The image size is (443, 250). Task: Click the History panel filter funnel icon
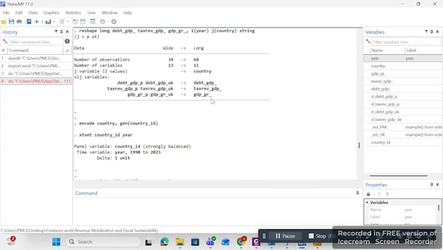(x=56, y=32)
